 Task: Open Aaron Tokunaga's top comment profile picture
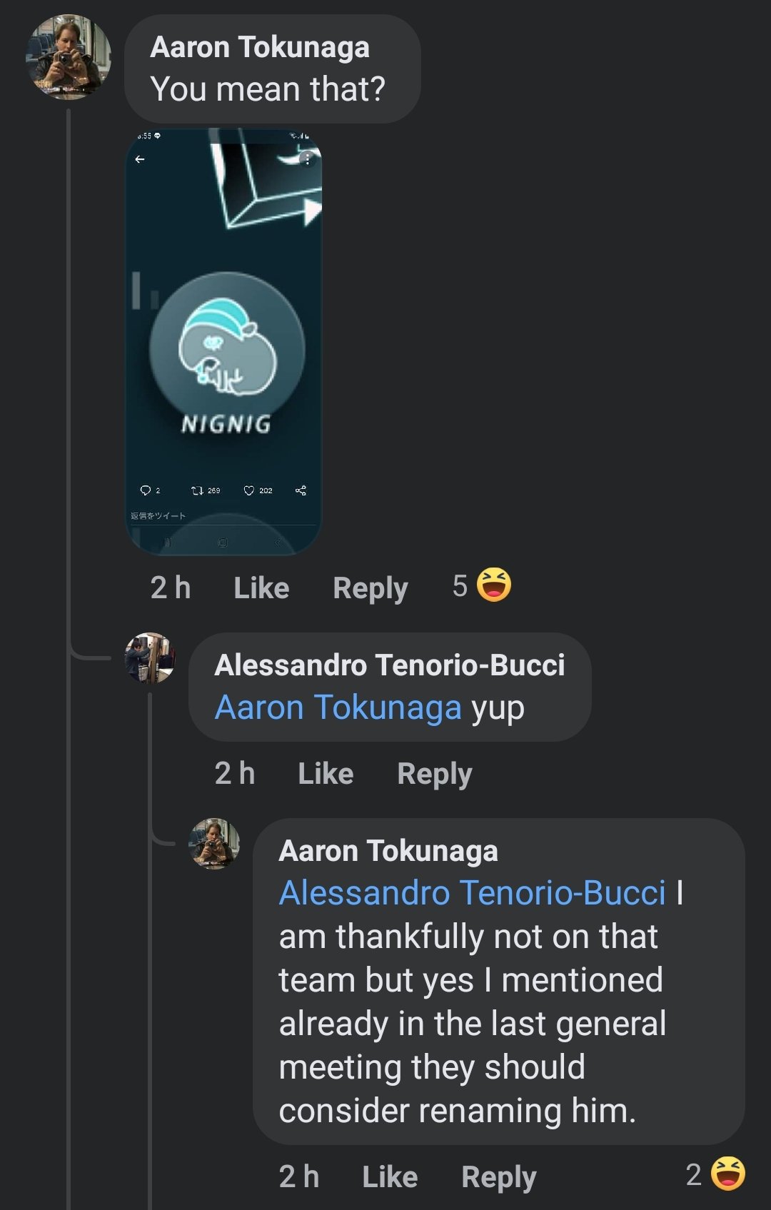click(68, 57)
